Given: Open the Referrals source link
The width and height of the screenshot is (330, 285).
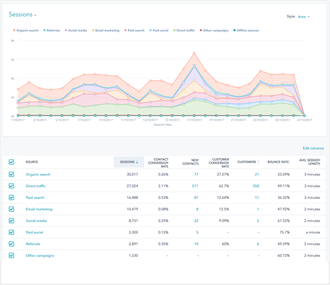Looking at the screenshot, I should pyautogui.click(x=33, y=244).
